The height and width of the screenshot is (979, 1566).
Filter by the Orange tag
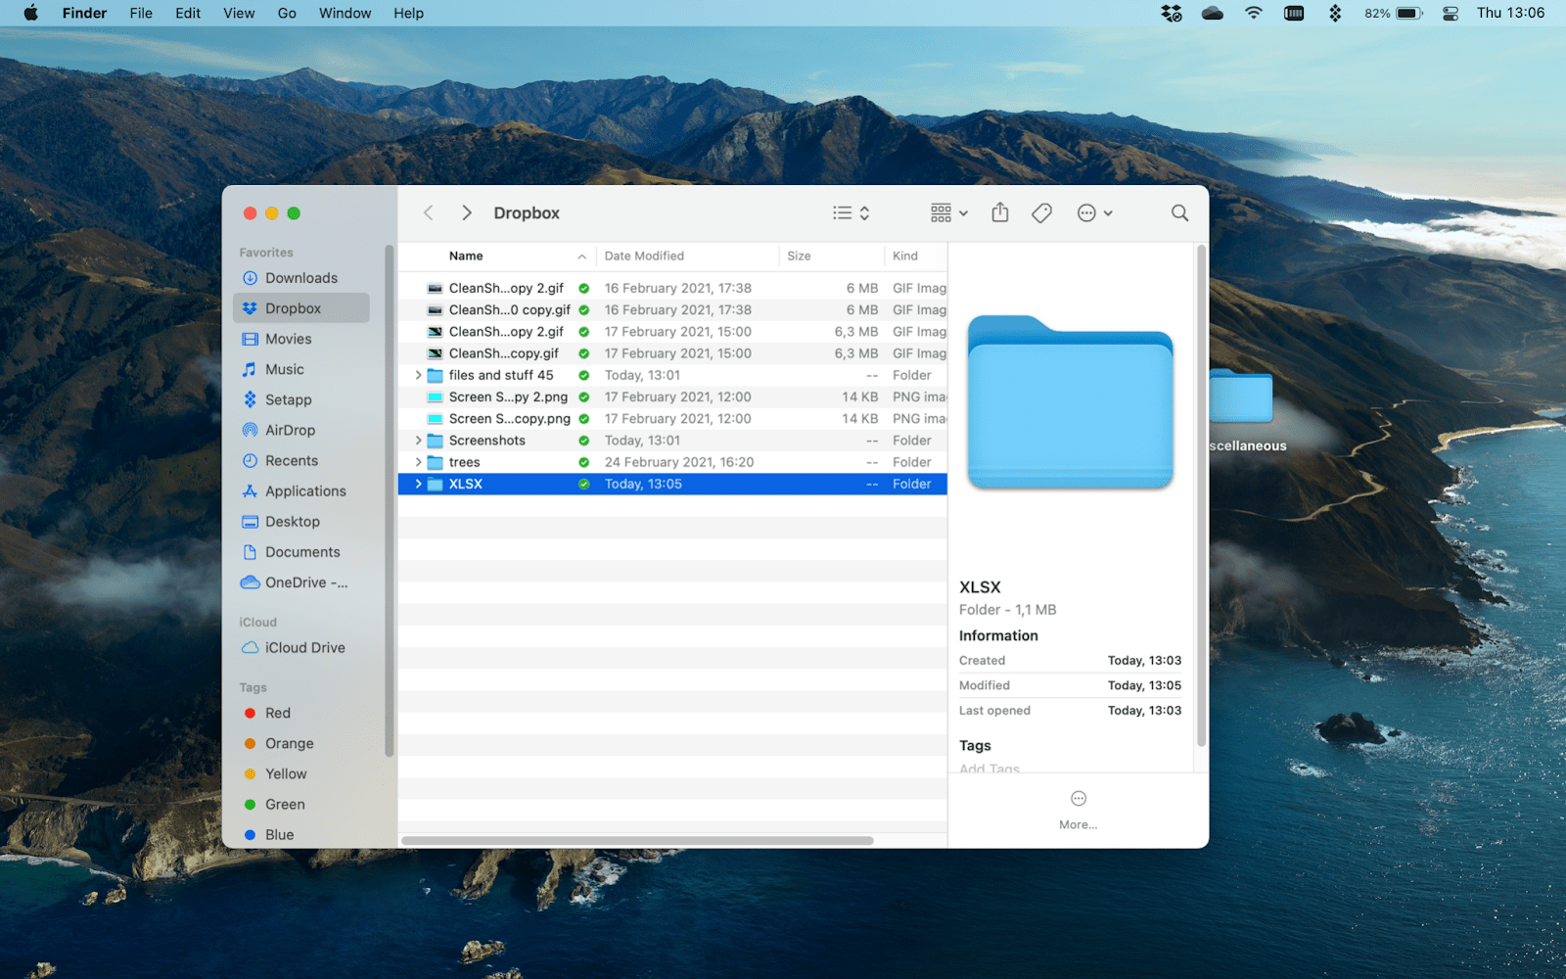tap(301, 743)
